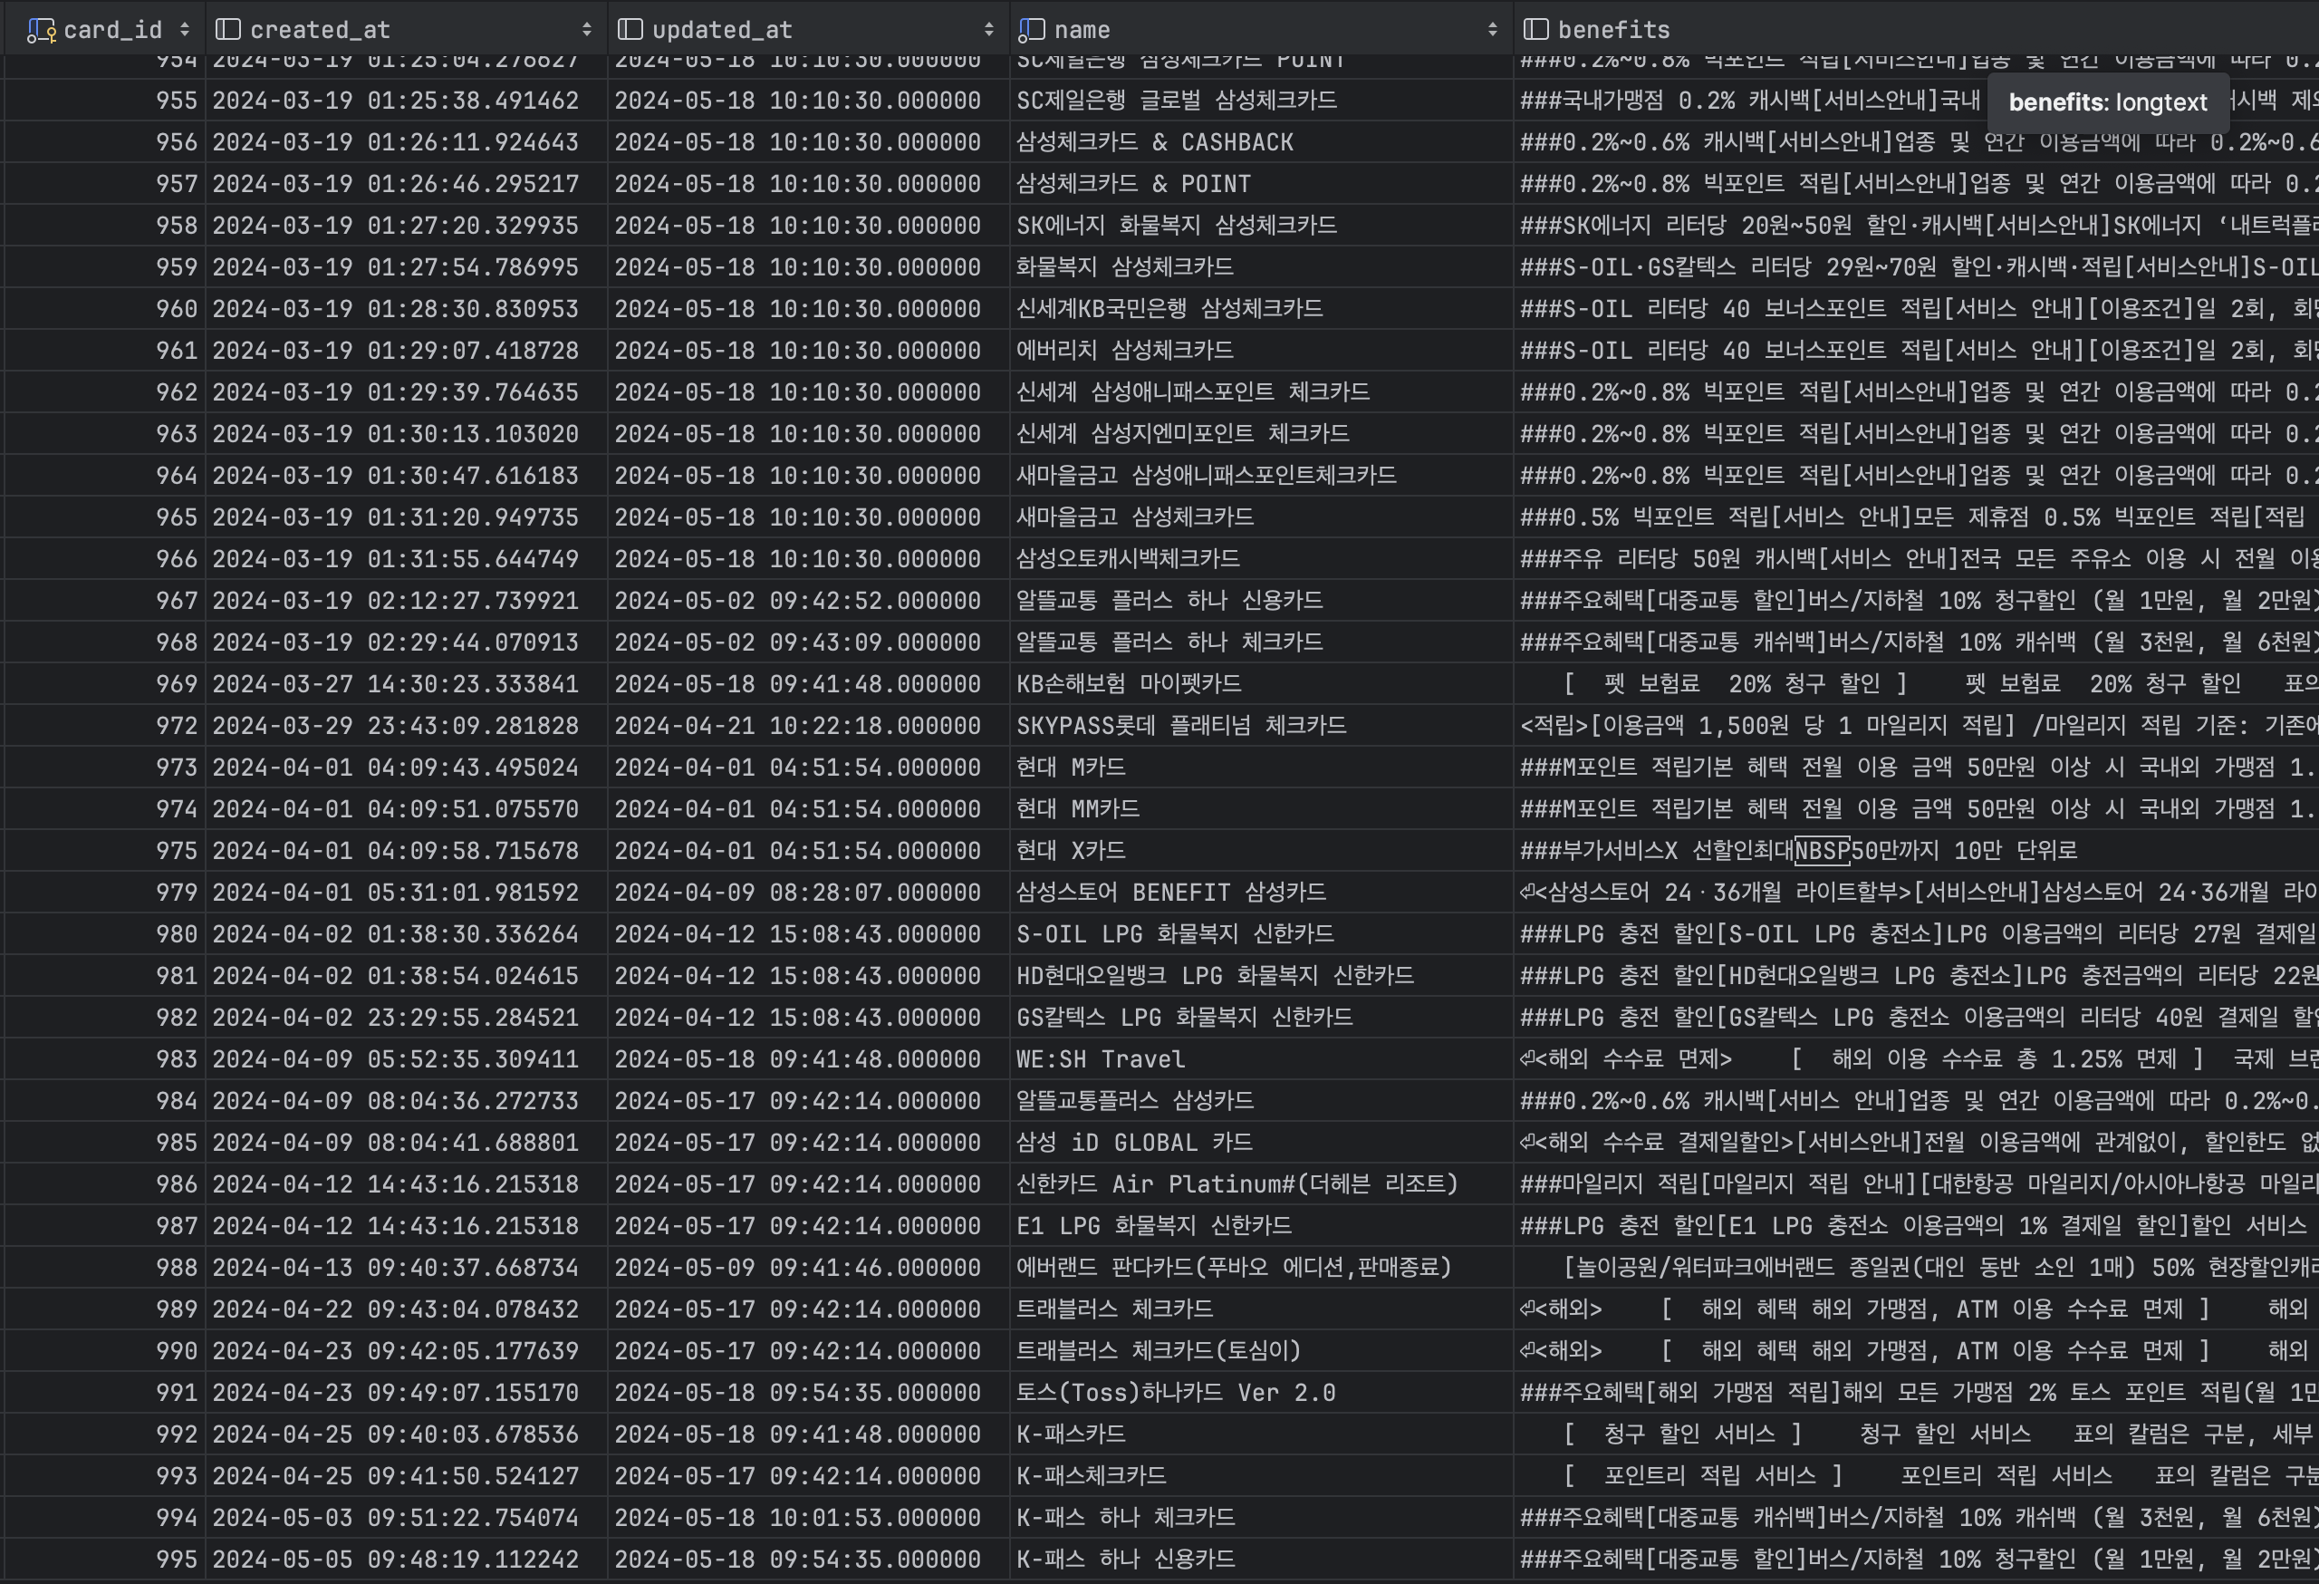Click name cell '현대 X카드'

tap(1071, 850)
